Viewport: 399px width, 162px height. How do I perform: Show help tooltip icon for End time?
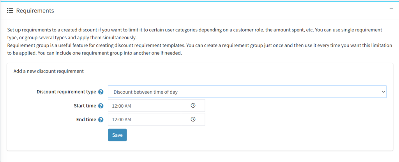coord(101,120)
